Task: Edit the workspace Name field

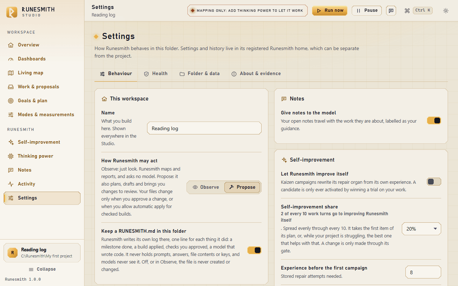Action: [204, 128]
